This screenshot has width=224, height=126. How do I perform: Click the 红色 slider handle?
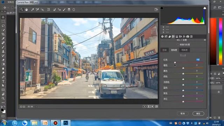(175, 62)
